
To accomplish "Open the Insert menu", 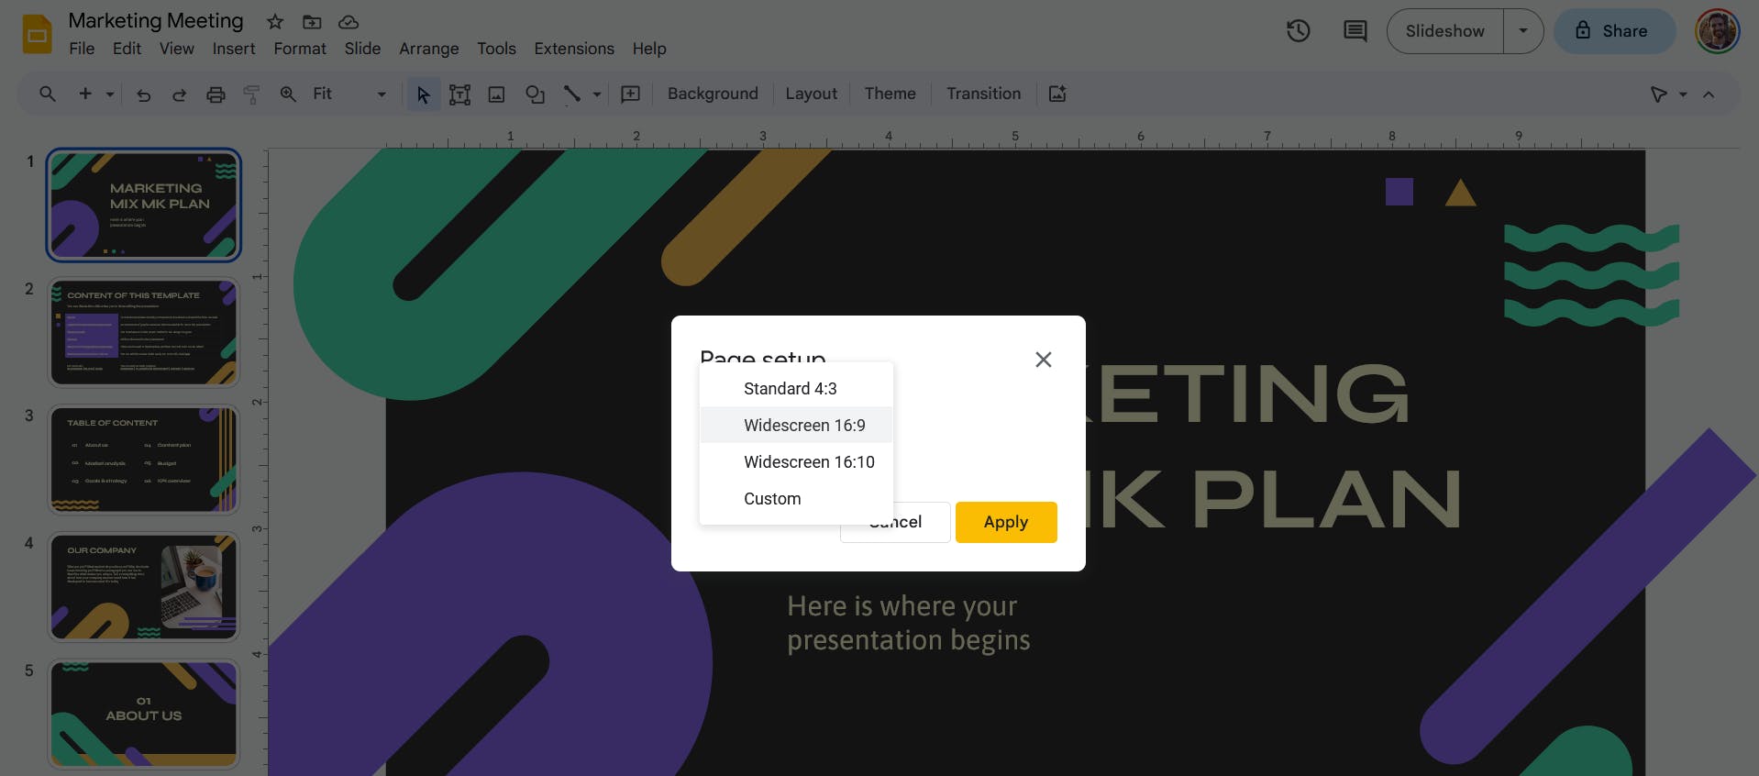I will pos(234,49).
